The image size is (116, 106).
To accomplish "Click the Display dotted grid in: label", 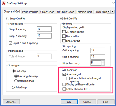I will (74, 28).
